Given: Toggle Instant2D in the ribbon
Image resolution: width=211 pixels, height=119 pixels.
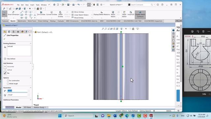Looking at the screenshot, I should pyautogui.click(x=131, y=13).
